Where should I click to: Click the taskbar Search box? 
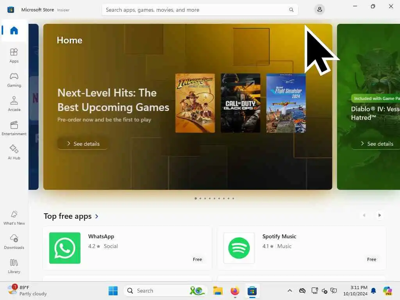tap(165, 291)
